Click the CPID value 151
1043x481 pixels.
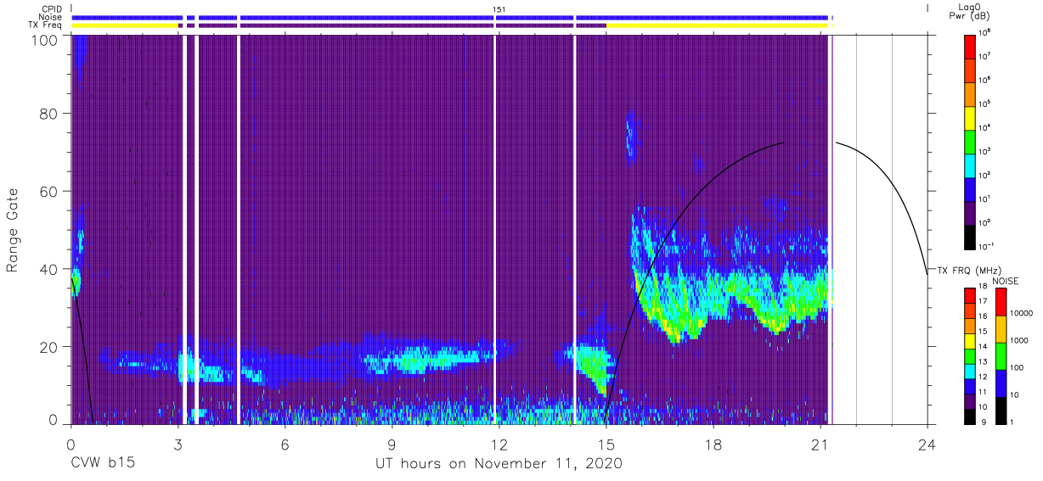[x=499, y=9]
